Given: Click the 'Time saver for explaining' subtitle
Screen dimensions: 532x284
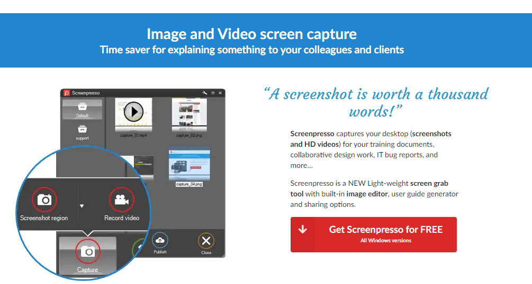Looking at the screenshot, I should (x=252, y=50).
